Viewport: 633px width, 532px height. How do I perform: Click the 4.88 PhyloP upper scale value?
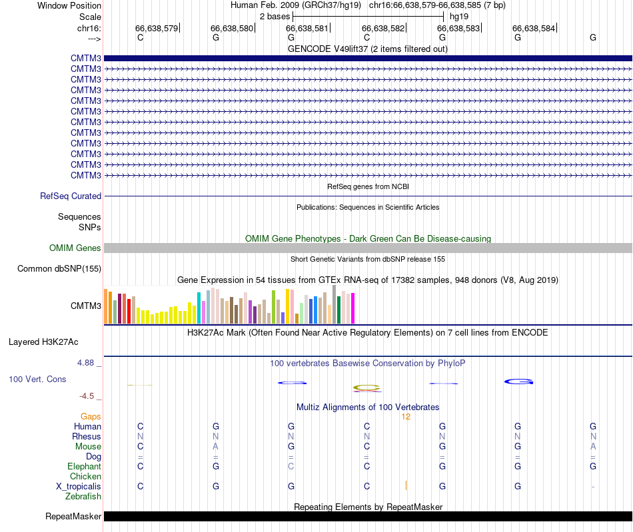[x=85, y=363]
